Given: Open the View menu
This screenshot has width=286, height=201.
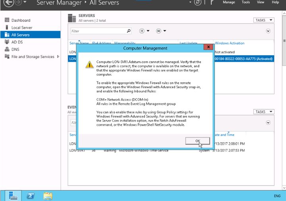Looking at the screenshot, I should pyautogui.click(x=261, y=2).
